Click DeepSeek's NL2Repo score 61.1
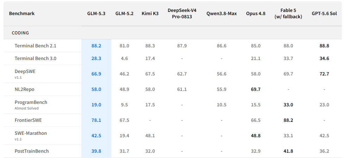The image size is (346, 158). tap(182, 89)
